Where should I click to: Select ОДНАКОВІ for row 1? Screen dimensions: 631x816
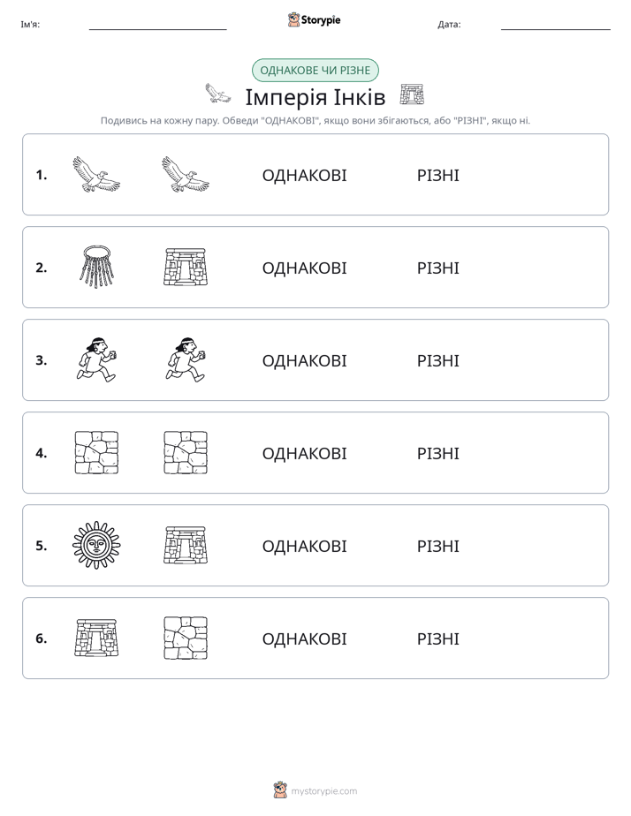click(x=304, y=176)
